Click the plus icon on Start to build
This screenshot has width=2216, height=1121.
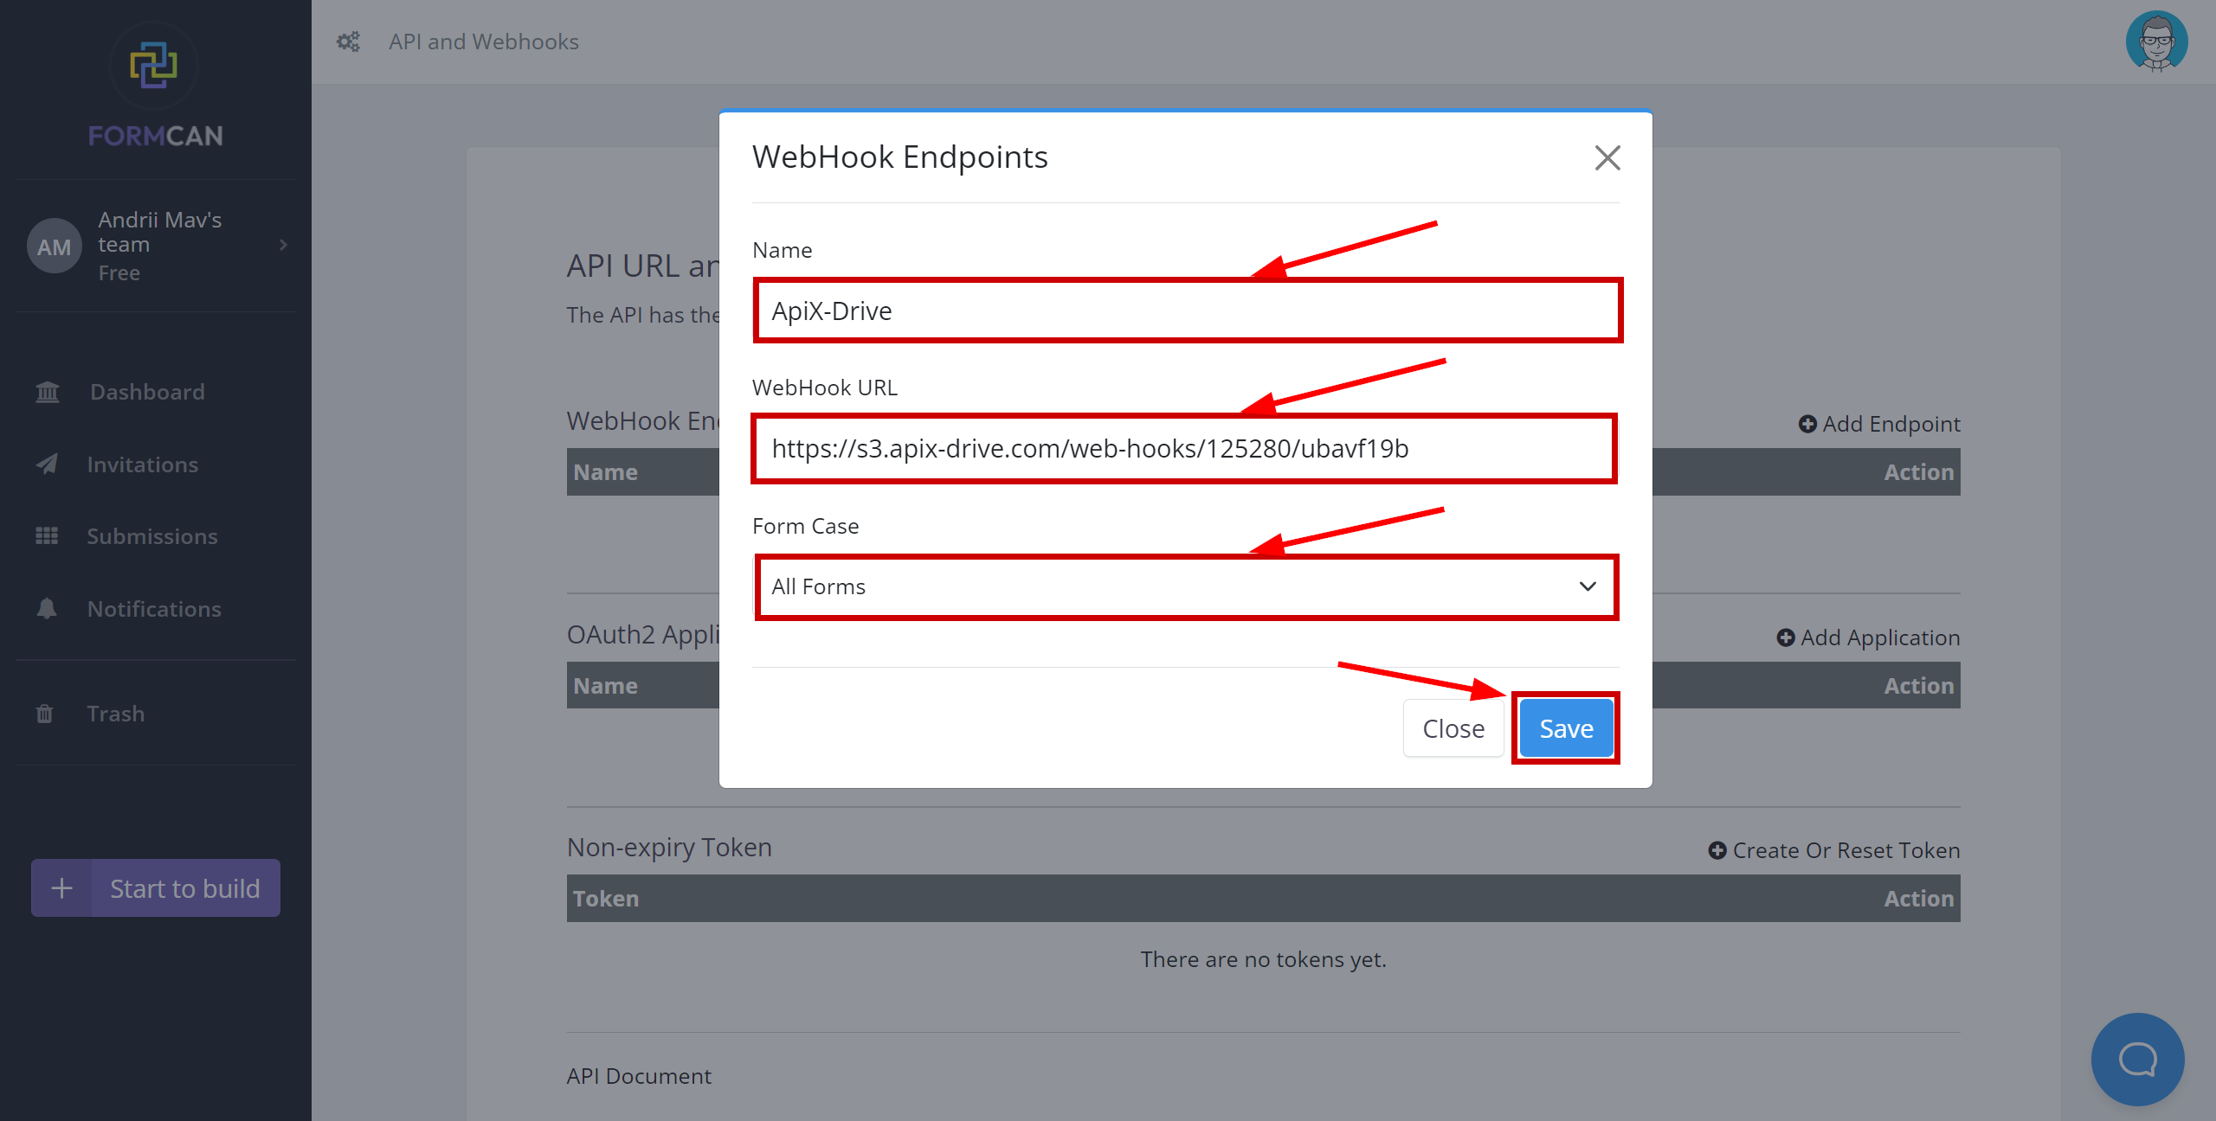pos(61,888)
